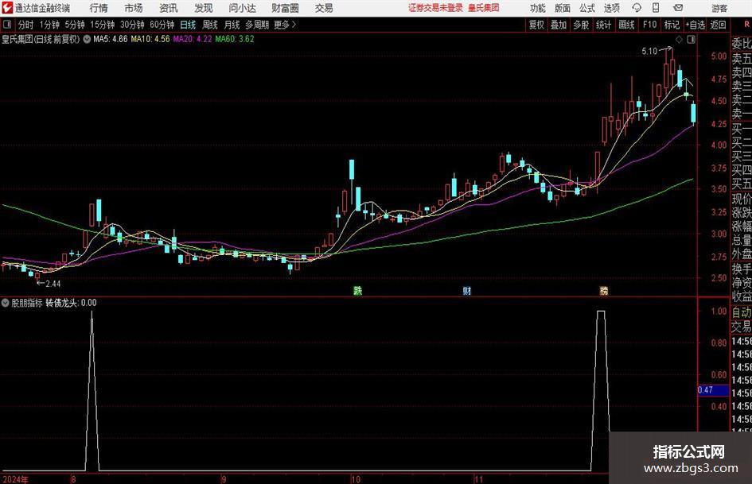752x484 pixels.
Task: Open the 市场 menu
Action: (134, 8)
